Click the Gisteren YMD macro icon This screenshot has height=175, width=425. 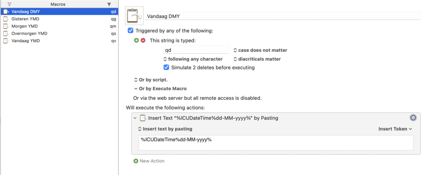coord(5,19)
